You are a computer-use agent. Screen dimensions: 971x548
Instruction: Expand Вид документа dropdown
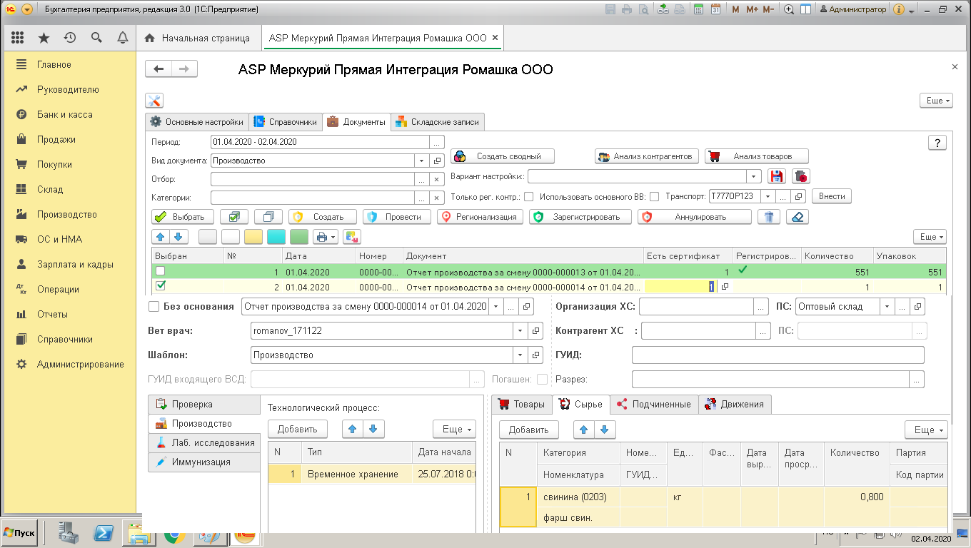pyautogui.click(x=421, y=161)
